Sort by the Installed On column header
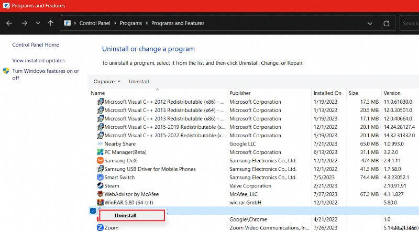The width and height of the screenshot is (419, 232). click(x=327, y=93)
